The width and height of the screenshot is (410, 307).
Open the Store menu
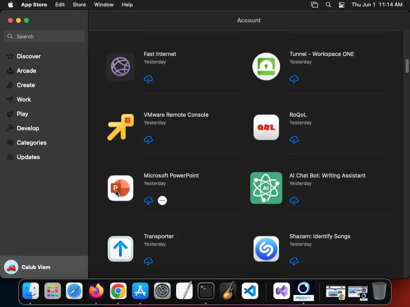click(x=79, y=5)
